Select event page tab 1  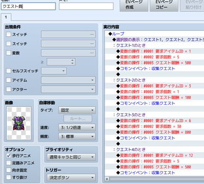pyautogui.click(x=6, y=17)
